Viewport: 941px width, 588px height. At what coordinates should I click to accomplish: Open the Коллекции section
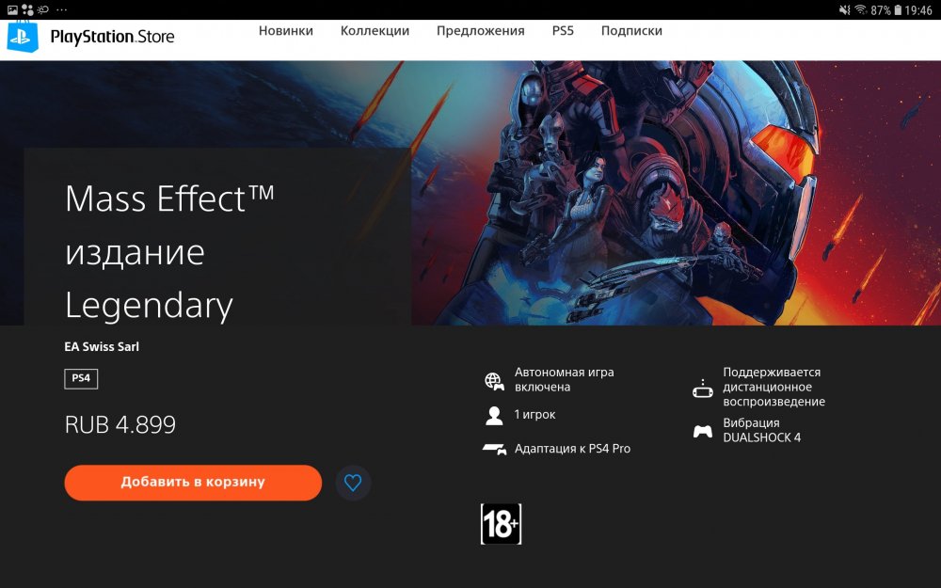point(375,31)
